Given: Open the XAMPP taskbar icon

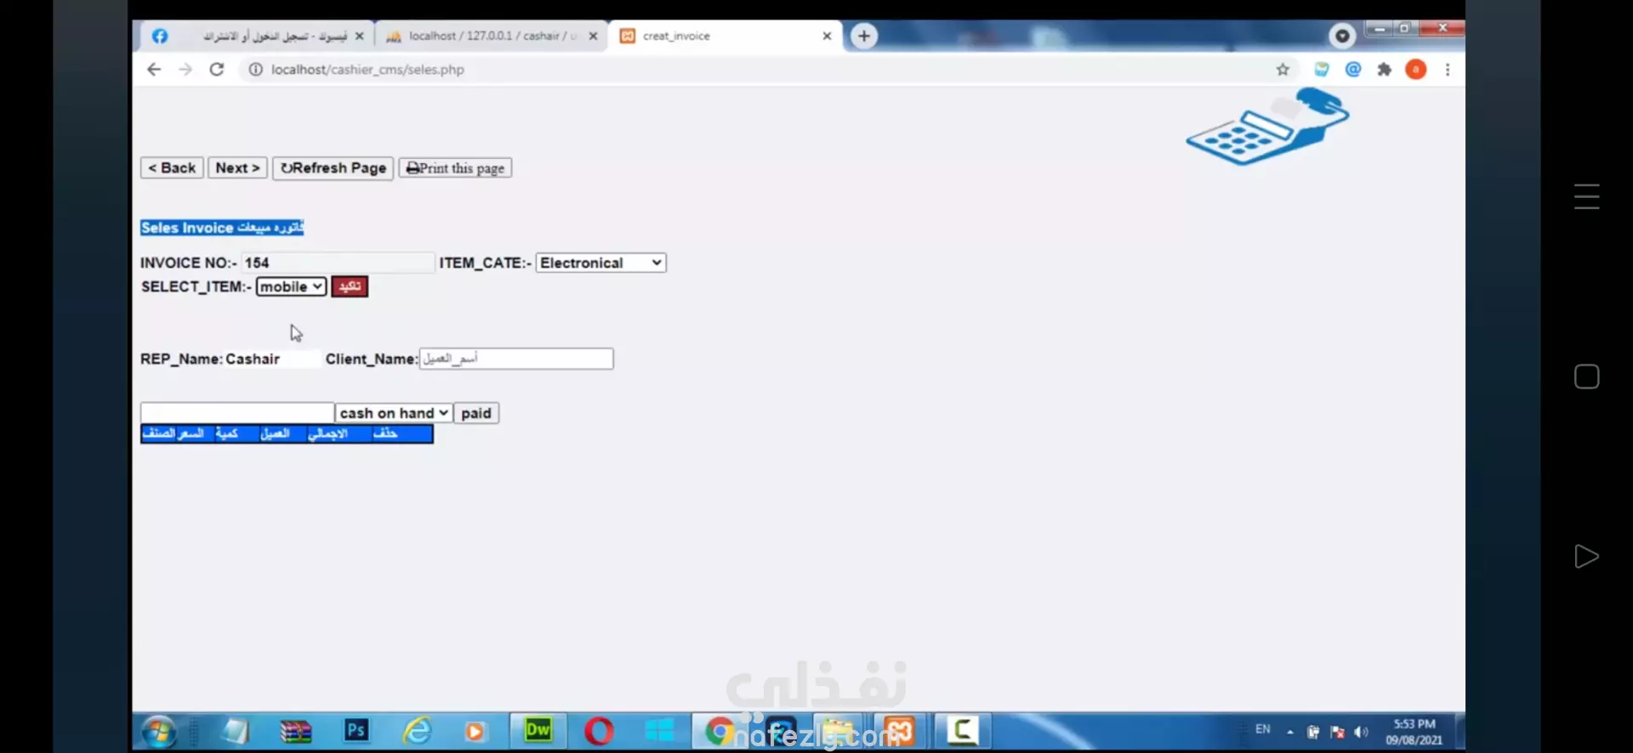Looking at the screenshot, I should [x=899, y=731].
